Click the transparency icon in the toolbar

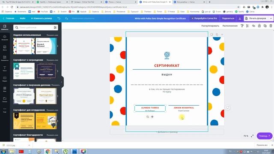[247, 26]
